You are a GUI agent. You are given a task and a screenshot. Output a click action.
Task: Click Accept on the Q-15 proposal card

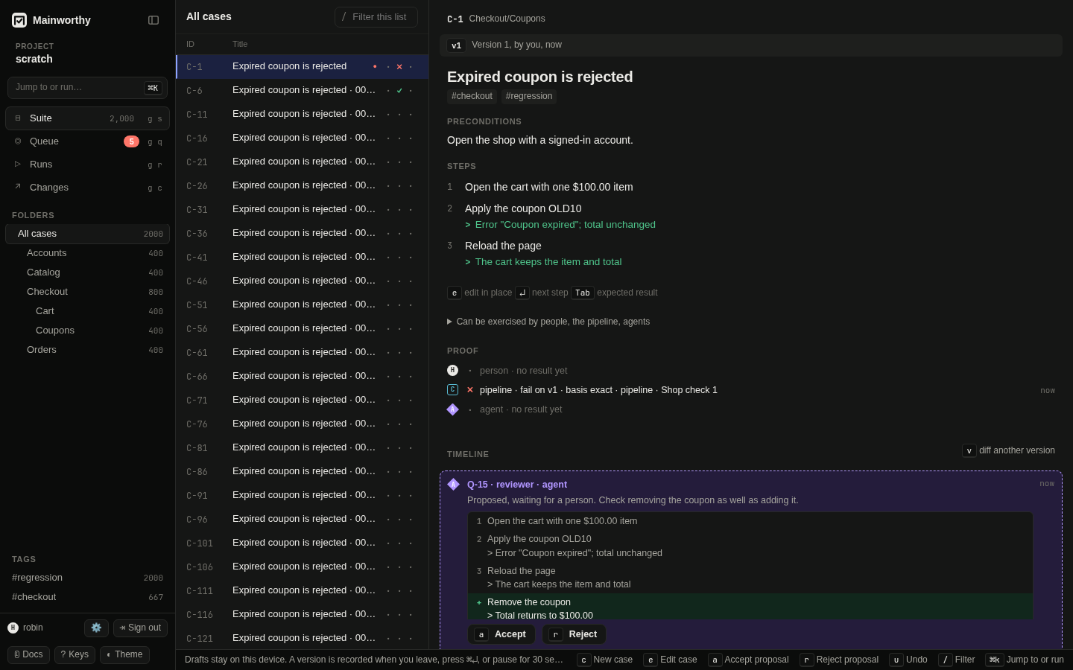[x=501, y=634]
